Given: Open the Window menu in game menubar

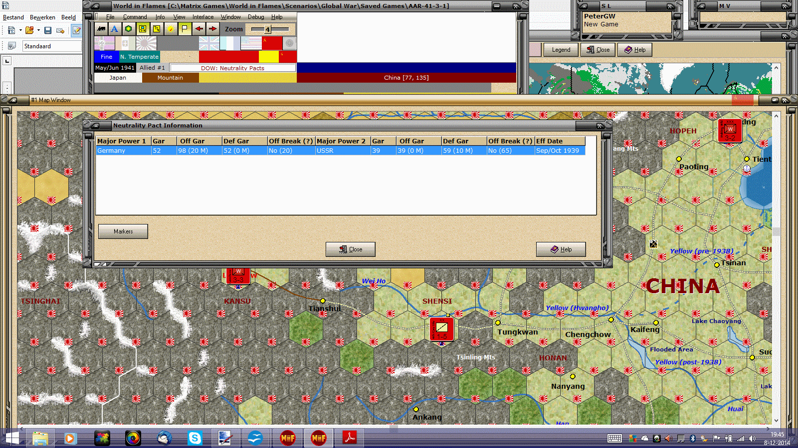Looking at the screenshot, I should point(230,17).
